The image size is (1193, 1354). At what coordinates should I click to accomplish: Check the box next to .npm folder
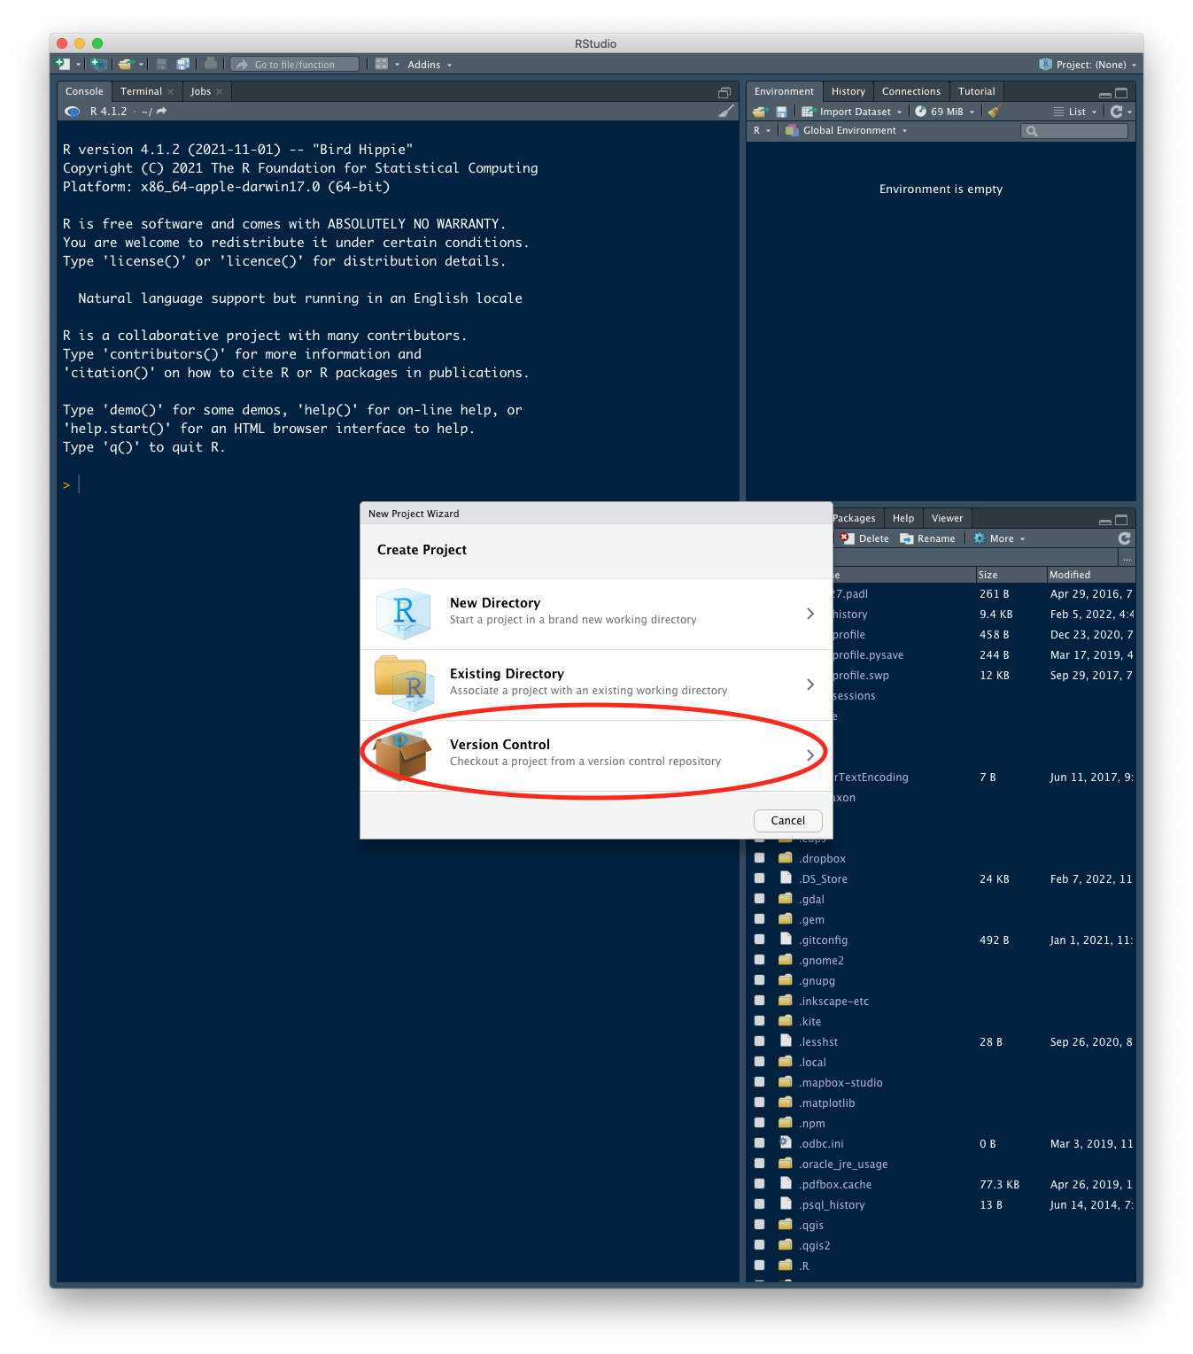(760, 1123)
